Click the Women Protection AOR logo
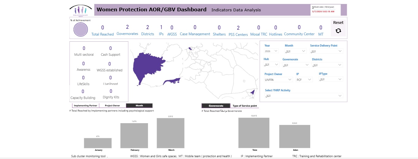The image size is (418, 159). (80, 10)
